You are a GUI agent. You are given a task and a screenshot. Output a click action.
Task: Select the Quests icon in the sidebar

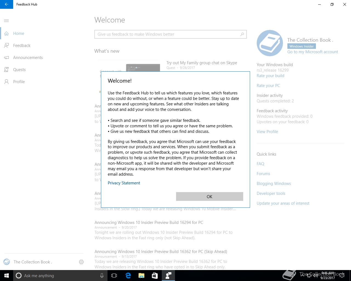pos(7,70)
